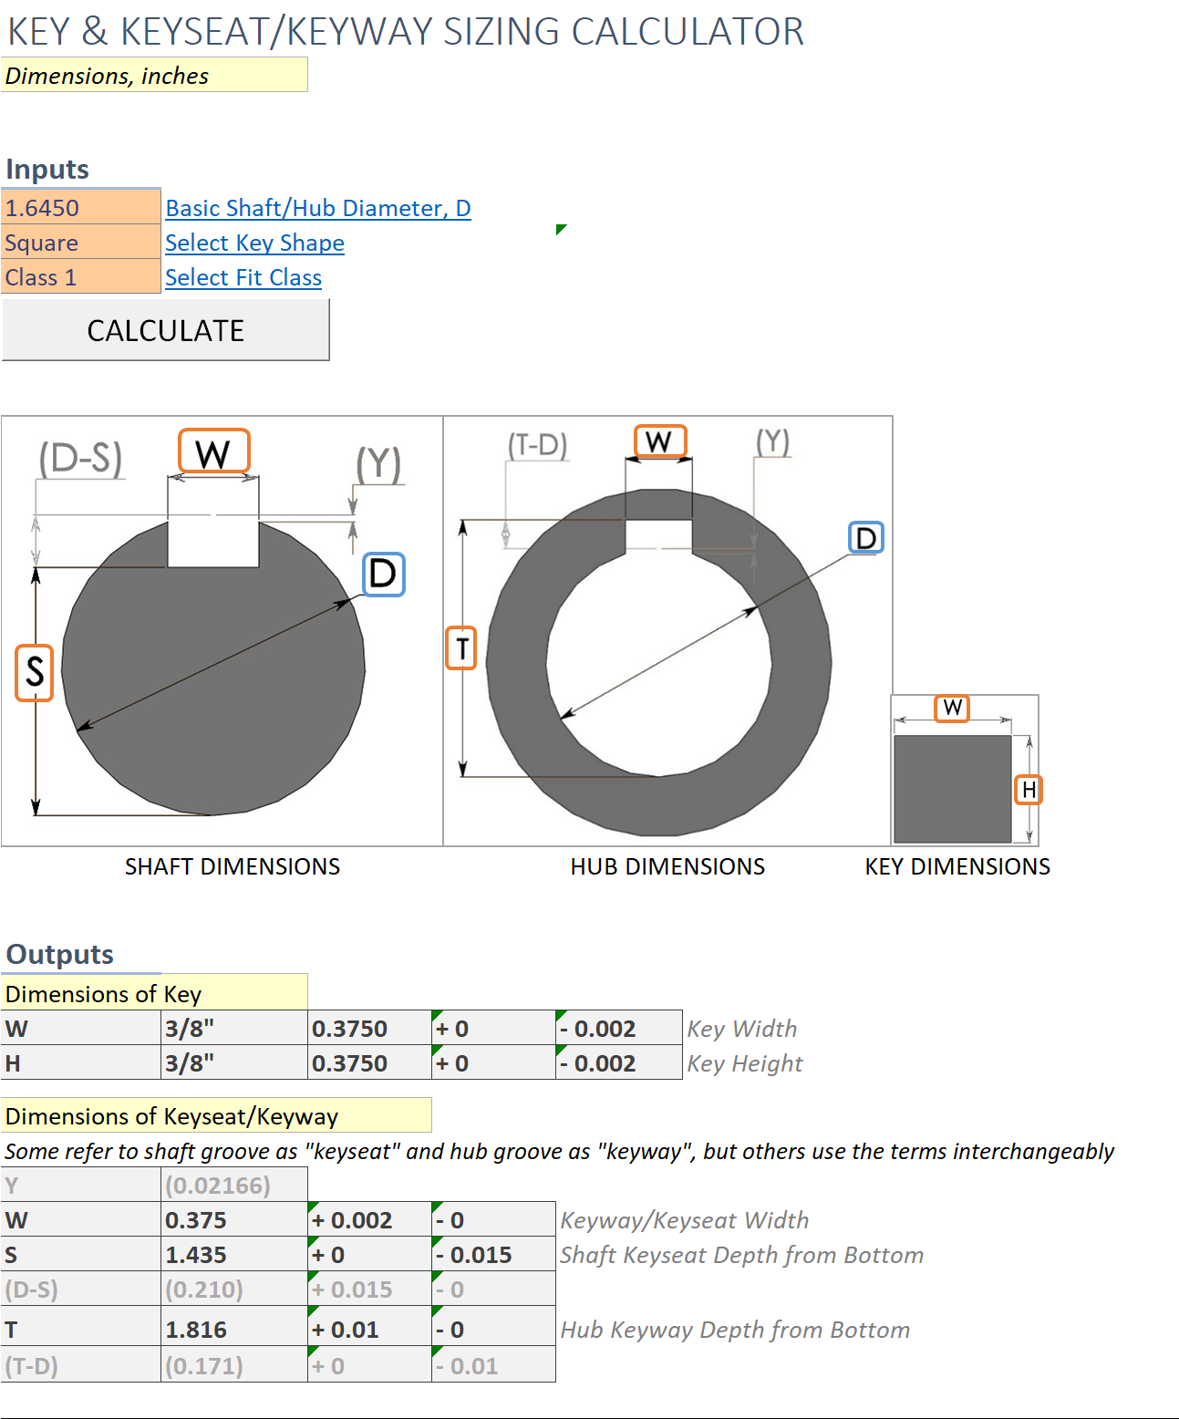This screenshot has width=1179, height=1419.
Task: Select the key shape input cell reading Square
Action: click(81, 242)
